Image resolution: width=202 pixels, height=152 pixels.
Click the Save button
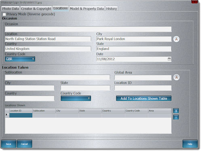tap(8, 144)
